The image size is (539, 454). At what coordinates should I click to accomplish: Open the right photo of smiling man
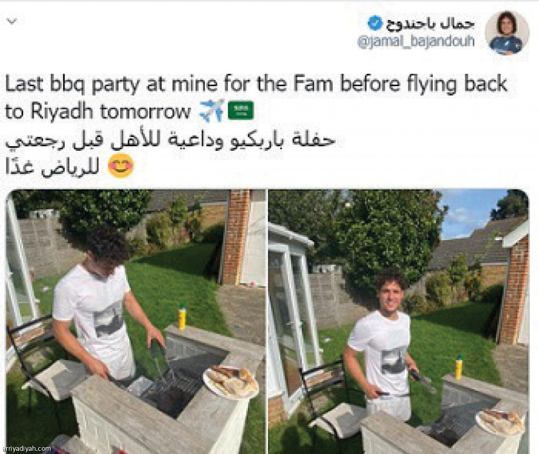pyautogui.click(x=398, y=322)
